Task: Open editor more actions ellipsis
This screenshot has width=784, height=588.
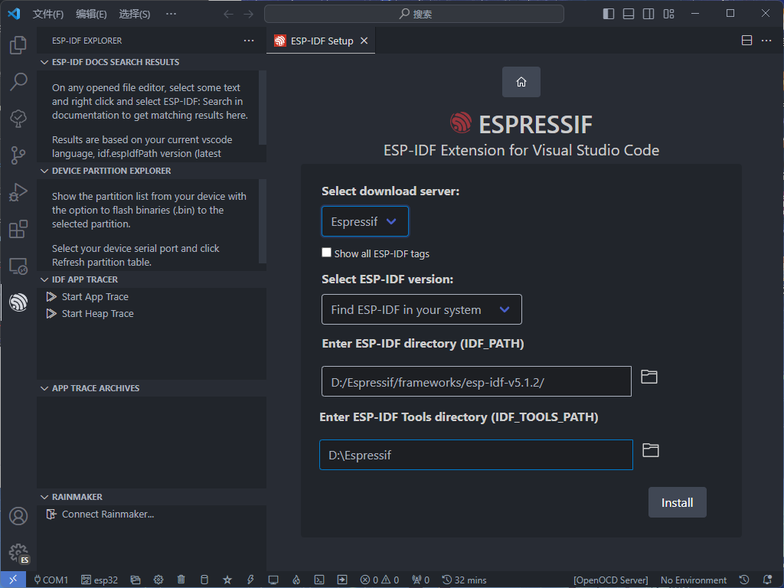Action: [766, 41]
